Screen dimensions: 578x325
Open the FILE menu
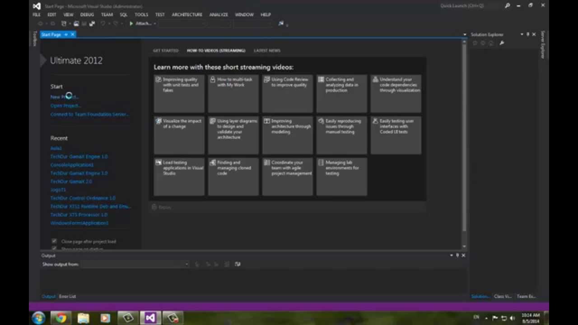(x=37, y=14)
